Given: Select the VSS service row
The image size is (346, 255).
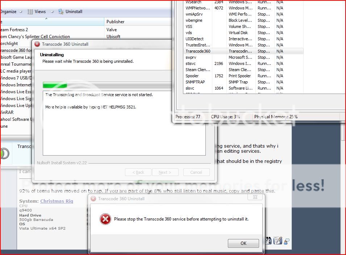Looking at the screenshot, I should coord(243,26).
